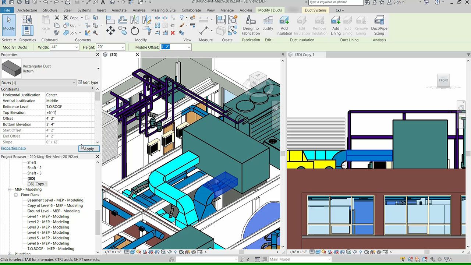This screenshot has height=265, width=471.
Task: Open the Select panel dropdown
Action: [x=9, y=40]
